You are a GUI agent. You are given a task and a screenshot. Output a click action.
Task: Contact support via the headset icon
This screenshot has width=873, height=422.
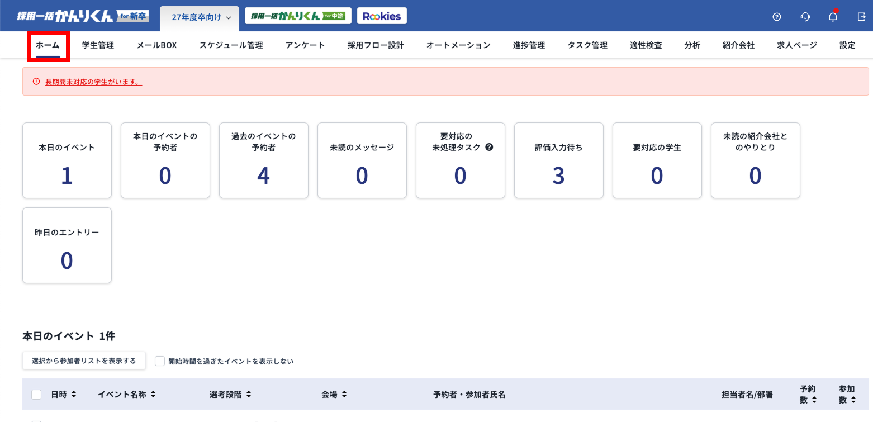coord(805,16)
